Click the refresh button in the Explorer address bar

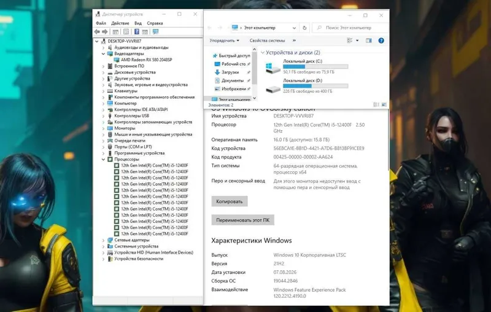[x=304, y=28]
